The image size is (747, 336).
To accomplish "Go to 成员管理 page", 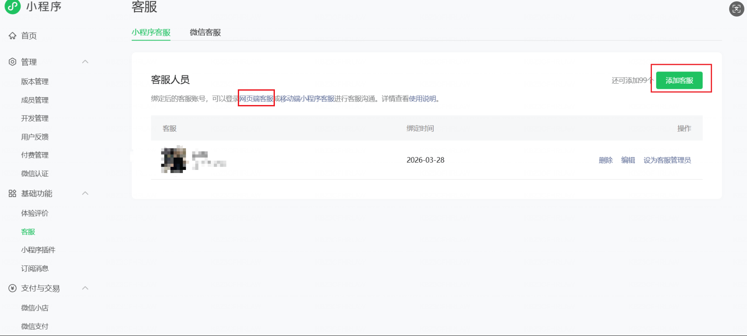I will [35, 100].
